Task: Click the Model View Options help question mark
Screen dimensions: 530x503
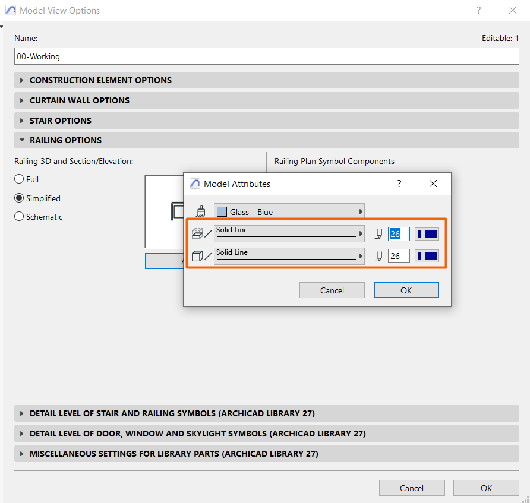Action: coord(478,11)
